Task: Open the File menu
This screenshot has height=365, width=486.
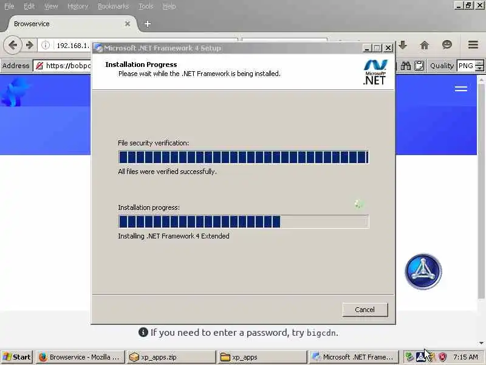Action: (9, 6)
